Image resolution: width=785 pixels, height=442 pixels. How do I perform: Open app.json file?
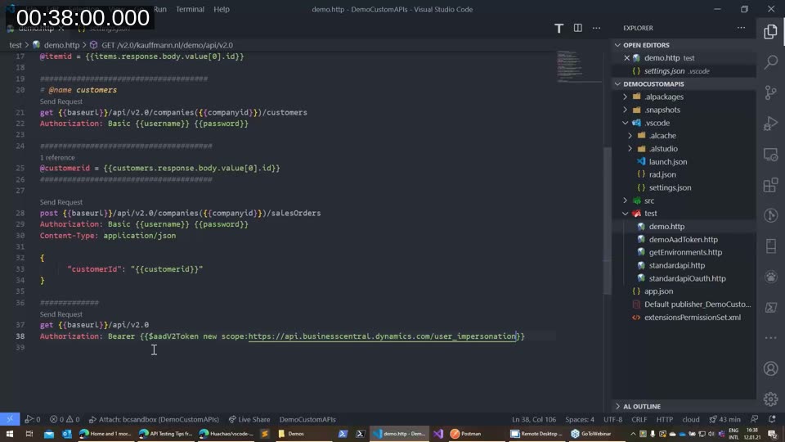pyautogui.click(x=658, y=291)
